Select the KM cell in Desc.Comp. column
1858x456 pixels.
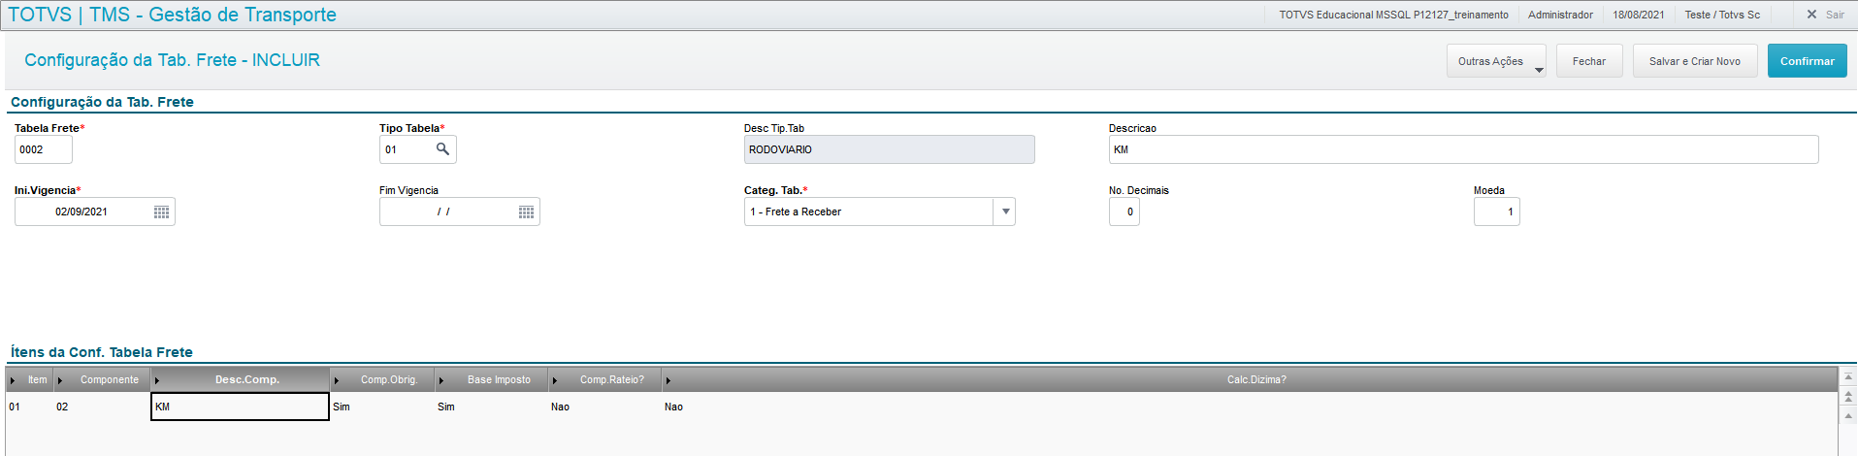point(241,407)
